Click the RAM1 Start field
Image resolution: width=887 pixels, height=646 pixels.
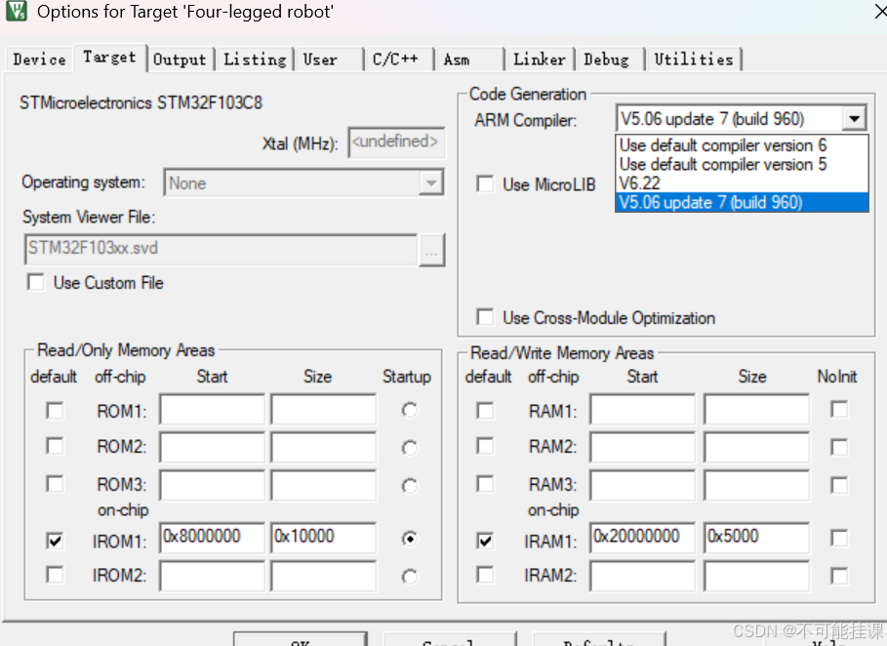click(x=643, y=410)
